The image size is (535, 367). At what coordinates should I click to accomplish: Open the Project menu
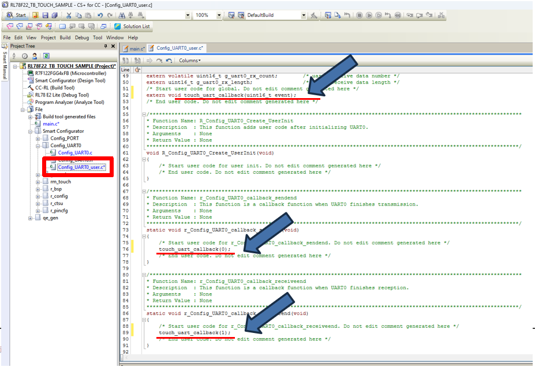tap(48, 38)
